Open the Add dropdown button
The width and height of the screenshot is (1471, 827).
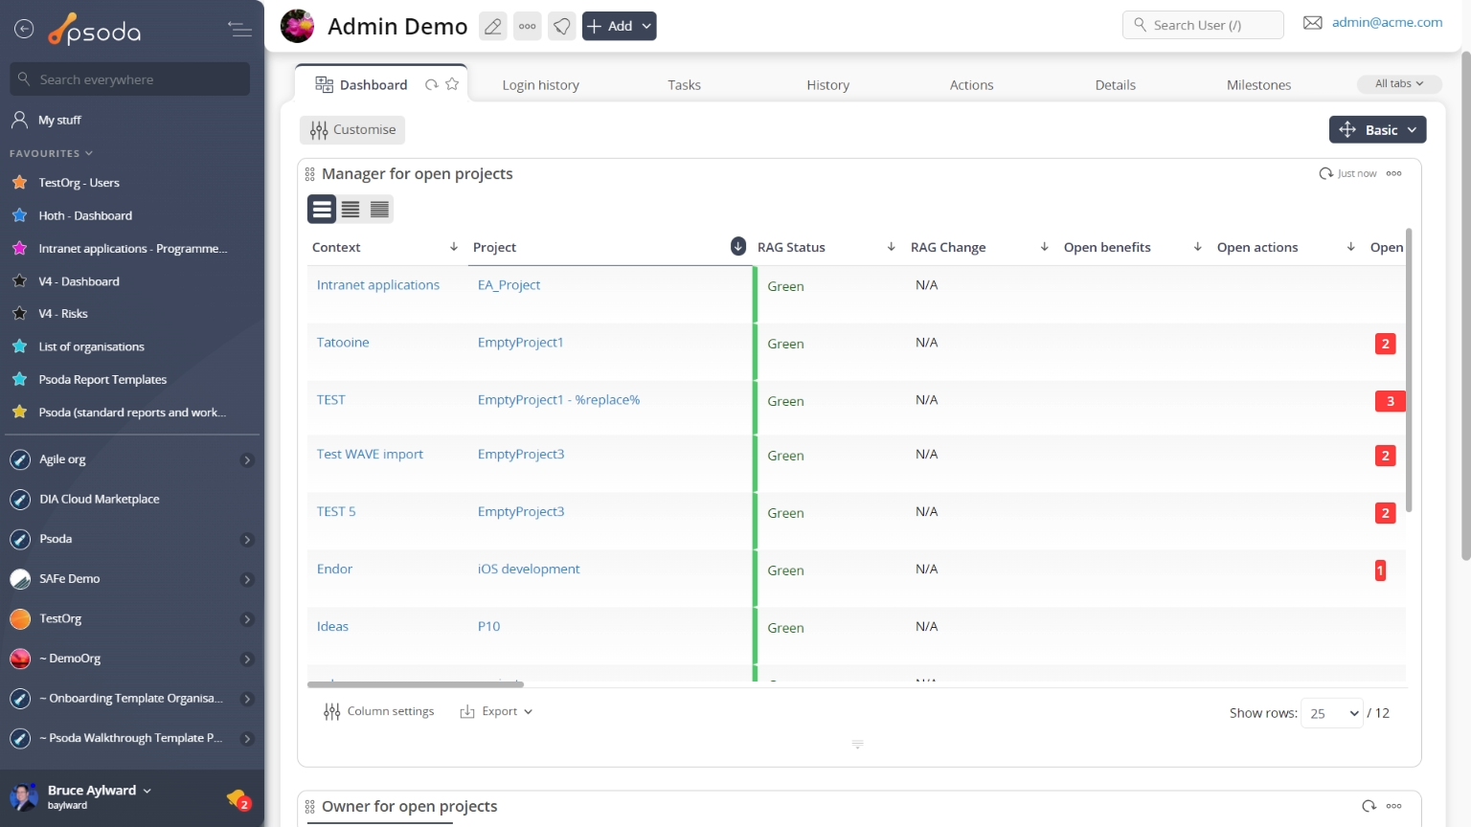pyautogui.click(x=619, y=26)
